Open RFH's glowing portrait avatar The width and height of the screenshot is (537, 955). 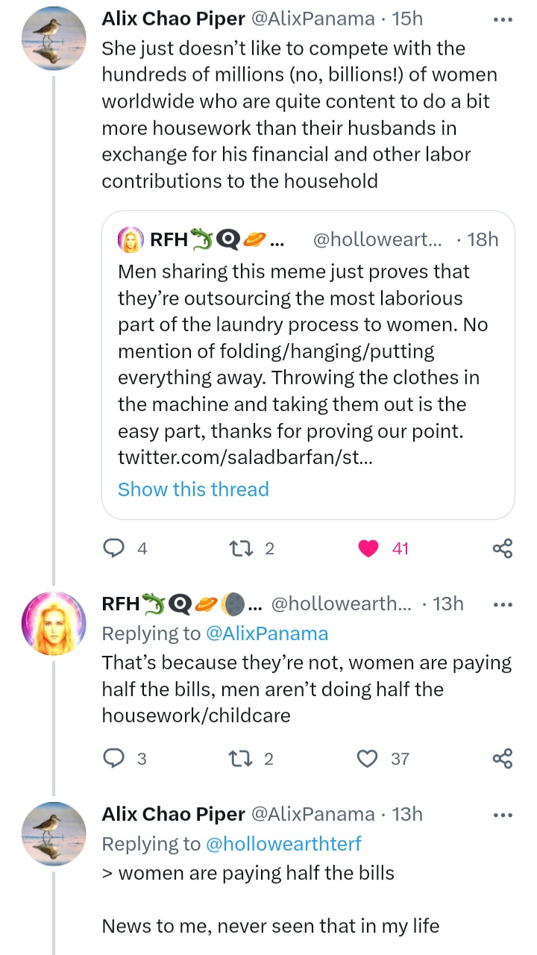click(53, 622)
